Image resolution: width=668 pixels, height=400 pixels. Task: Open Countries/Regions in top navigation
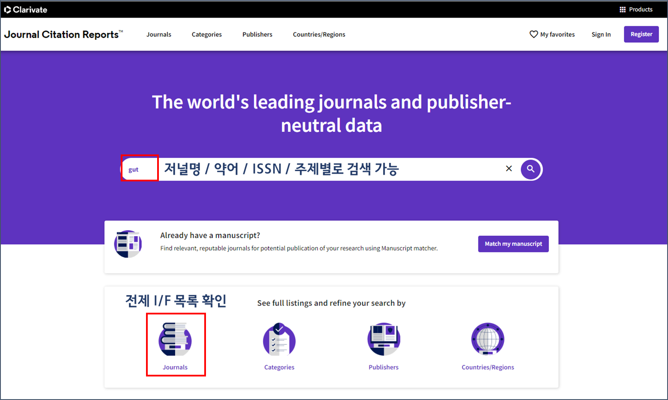click(319, 34)
